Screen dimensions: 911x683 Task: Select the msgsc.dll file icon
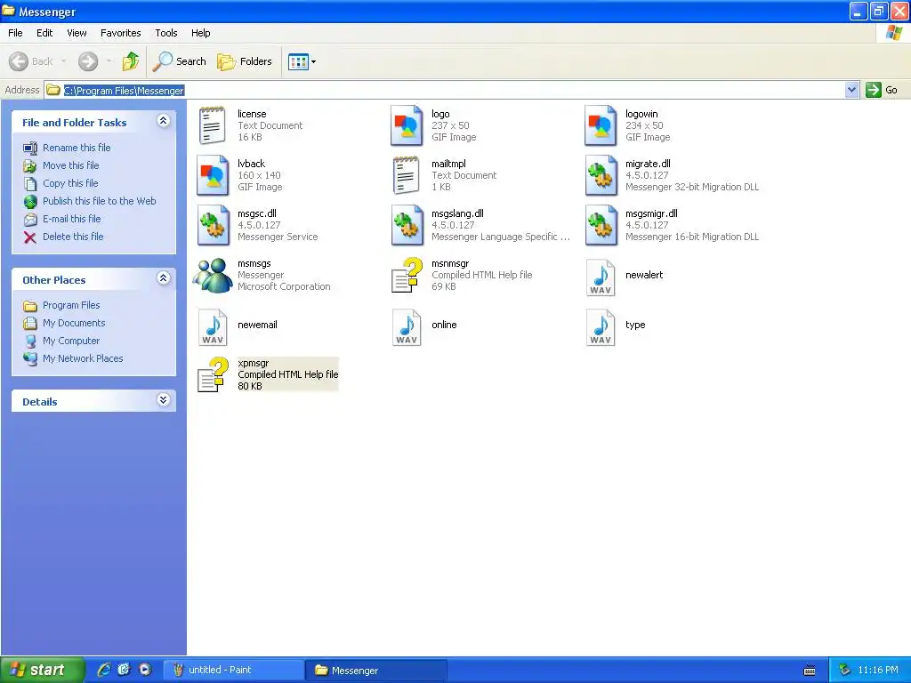(212, 225)
